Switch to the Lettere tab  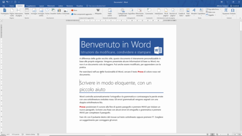(60, 6)
